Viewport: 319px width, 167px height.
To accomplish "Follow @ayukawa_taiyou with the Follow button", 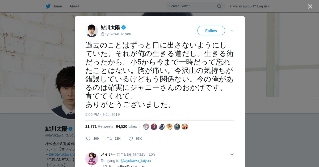I will (x=211, y=30).
